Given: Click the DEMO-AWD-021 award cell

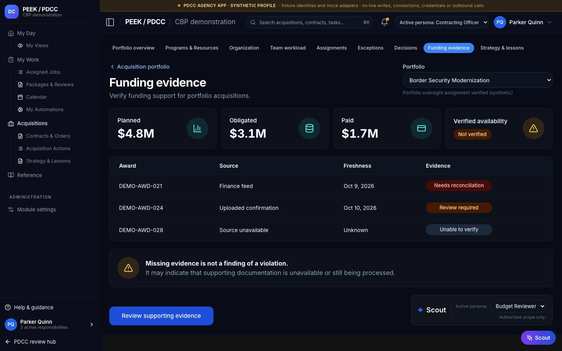Looking at the screenshot, I should click(x=140, y=186).
